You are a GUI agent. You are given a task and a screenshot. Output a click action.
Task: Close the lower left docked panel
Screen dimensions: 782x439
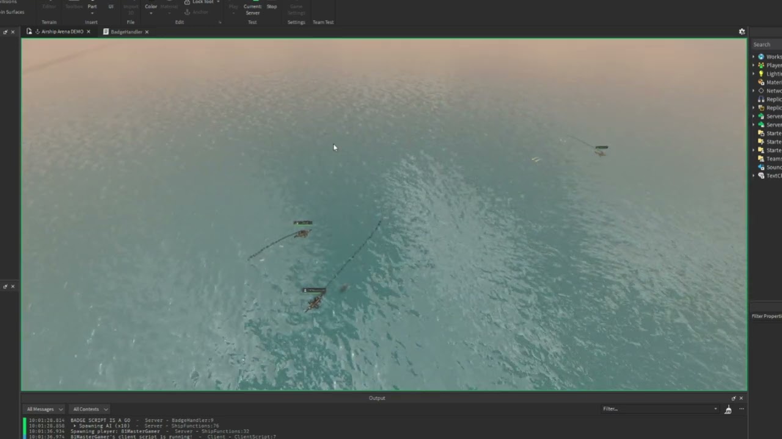pyautogui.click(x=13, y=287)
